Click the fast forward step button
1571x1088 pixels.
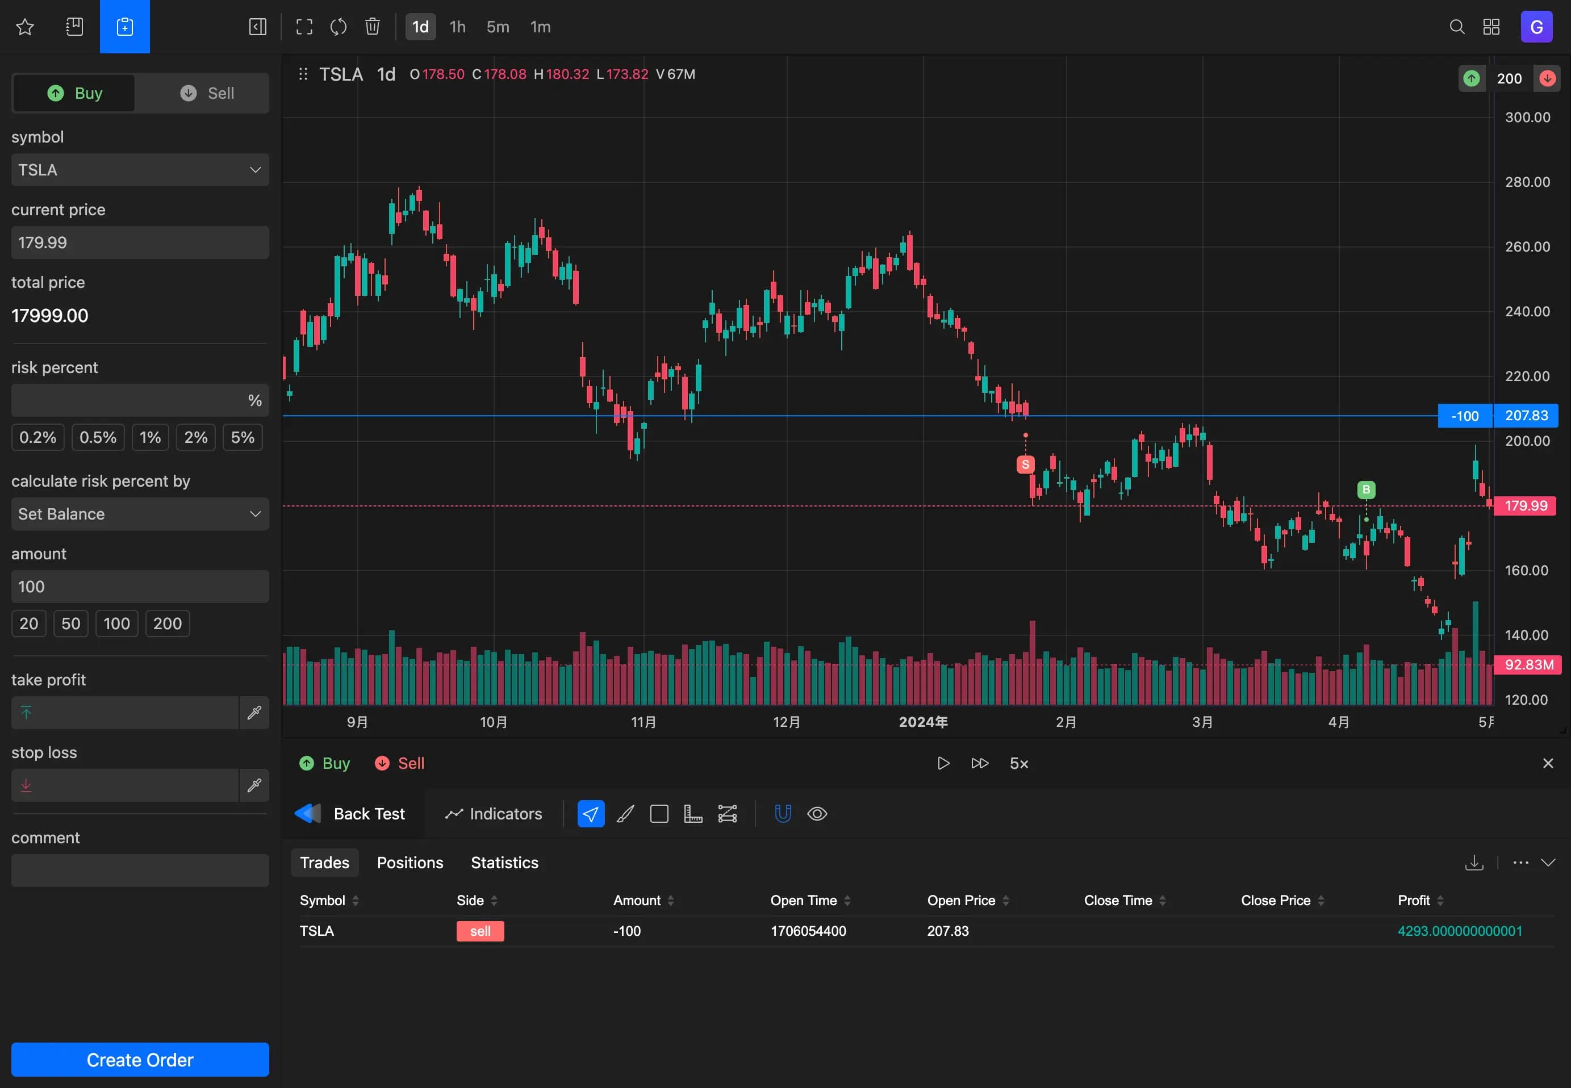click(x=980, y=763)
